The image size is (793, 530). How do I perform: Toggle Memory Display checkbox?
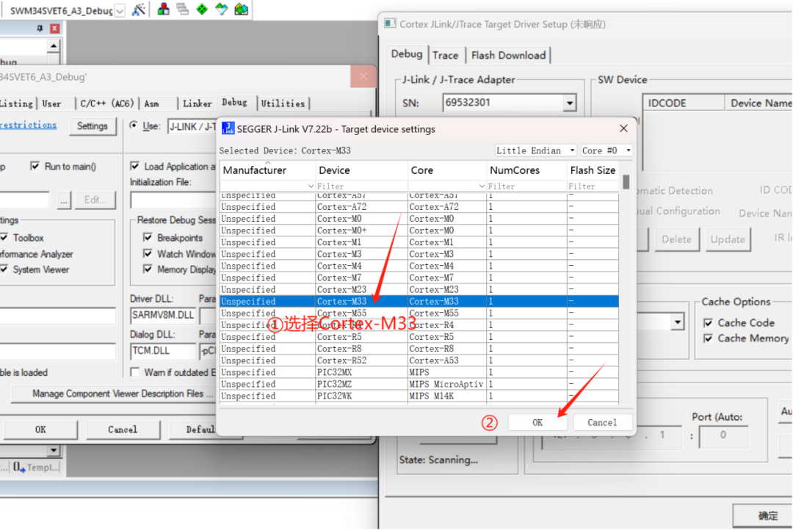[x=148, y=269]
